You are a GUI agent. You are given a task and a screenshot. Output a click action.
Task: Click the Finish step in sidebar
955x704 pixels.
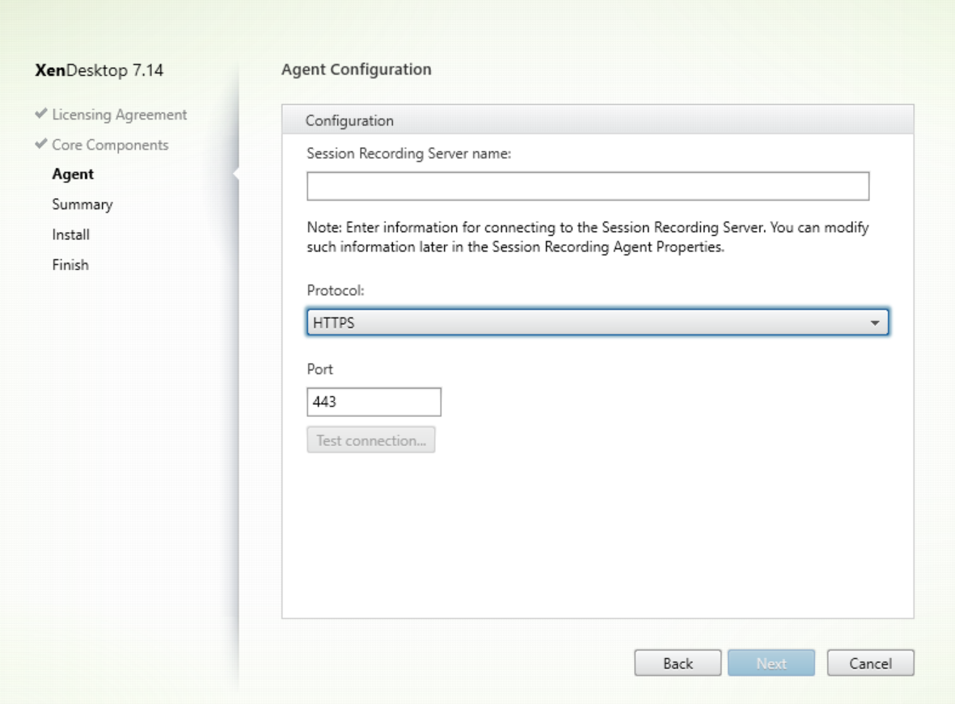click(x=70, y=265)
